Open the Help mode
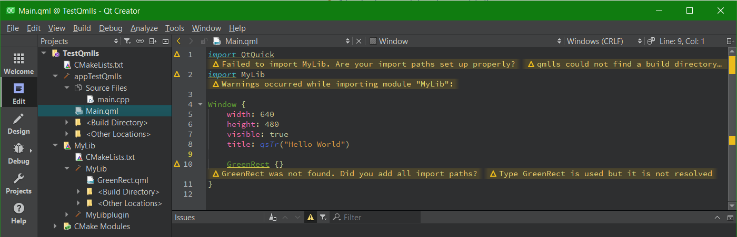The width and height of the screenshot is (737, 237). click(x=18, y=212)
